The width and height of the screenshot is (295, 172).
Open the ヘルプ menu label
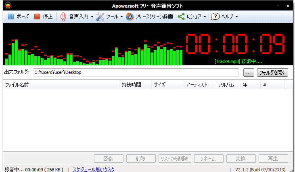tap(227, 17)
